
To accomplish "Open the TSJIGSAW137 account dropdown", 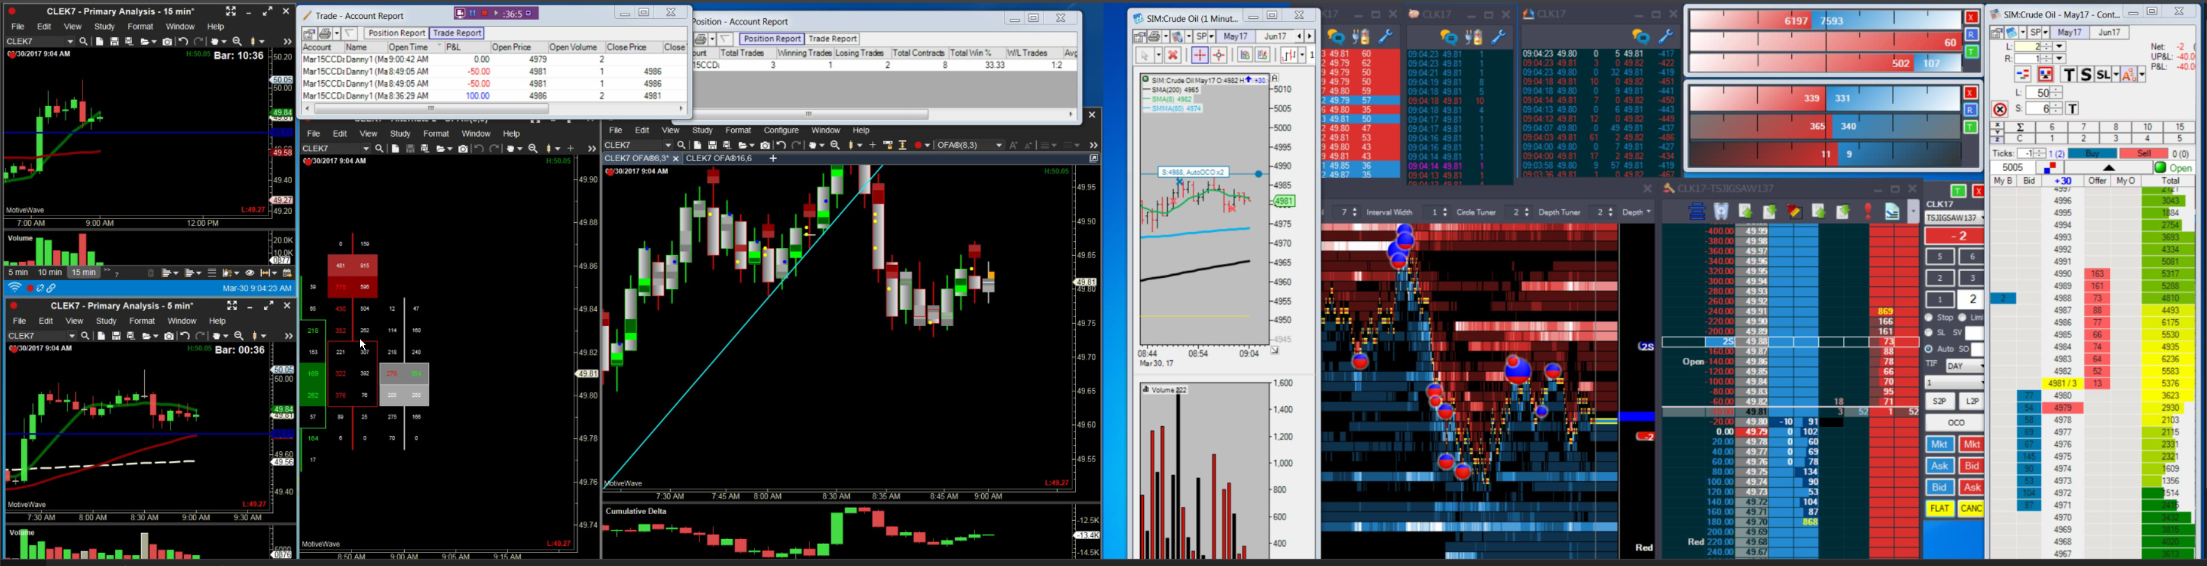I will 1953,217.
